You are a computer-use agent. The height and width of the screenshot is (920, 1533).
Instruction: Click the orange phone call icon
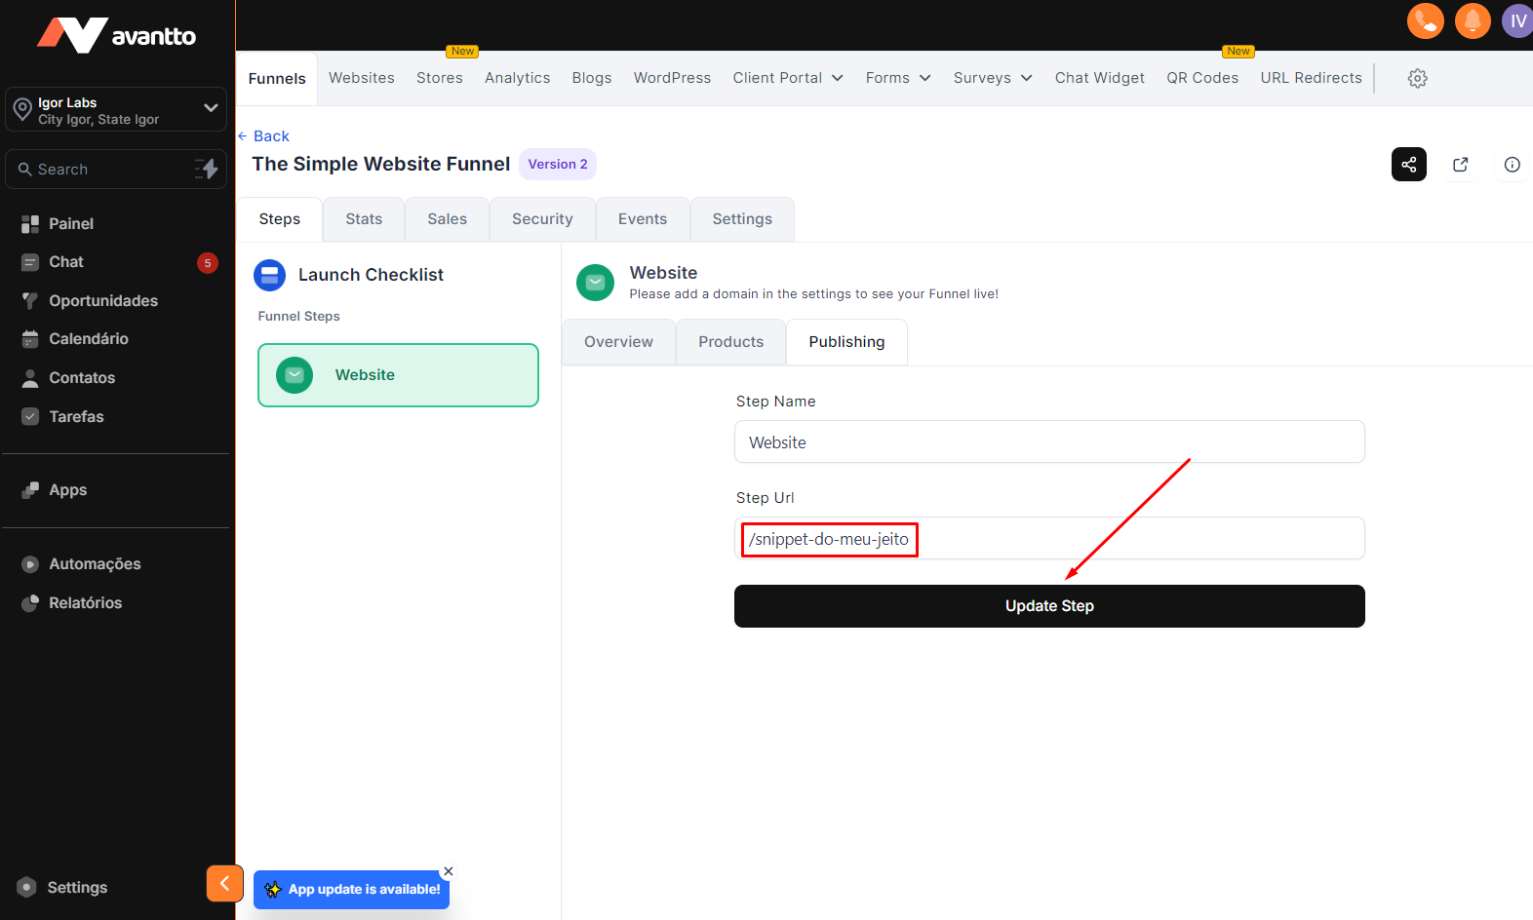pos(1425,20)
